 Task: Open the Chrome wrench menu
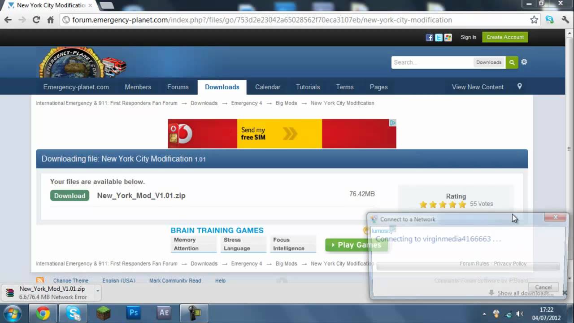pos(565,20)
